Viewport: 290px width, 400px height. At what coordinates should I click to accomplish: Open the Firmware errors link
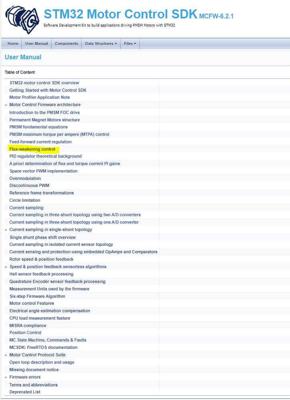[x=25, y=377]
